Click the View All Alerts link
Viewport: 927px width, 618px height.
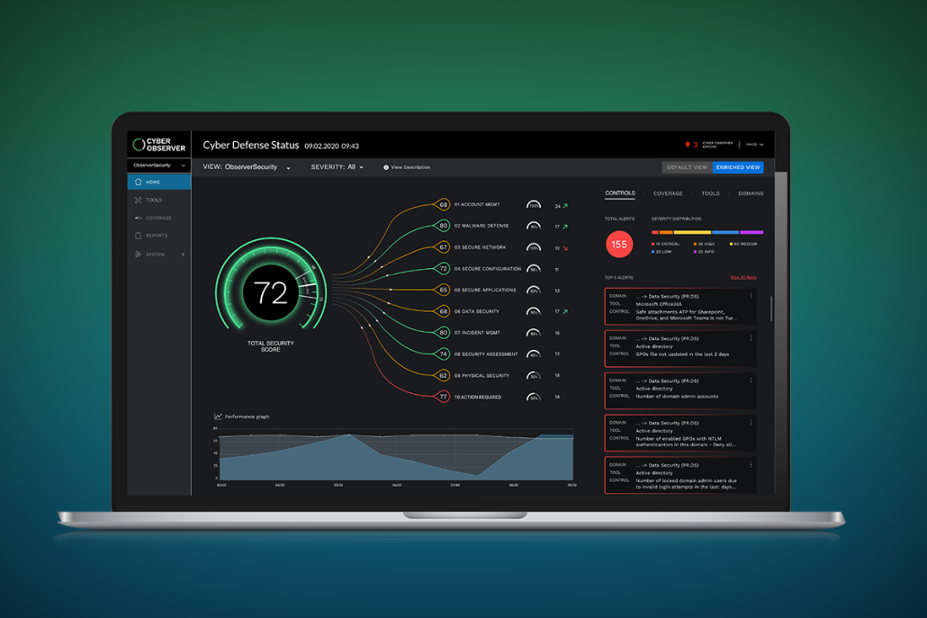(x=743, y=277)
